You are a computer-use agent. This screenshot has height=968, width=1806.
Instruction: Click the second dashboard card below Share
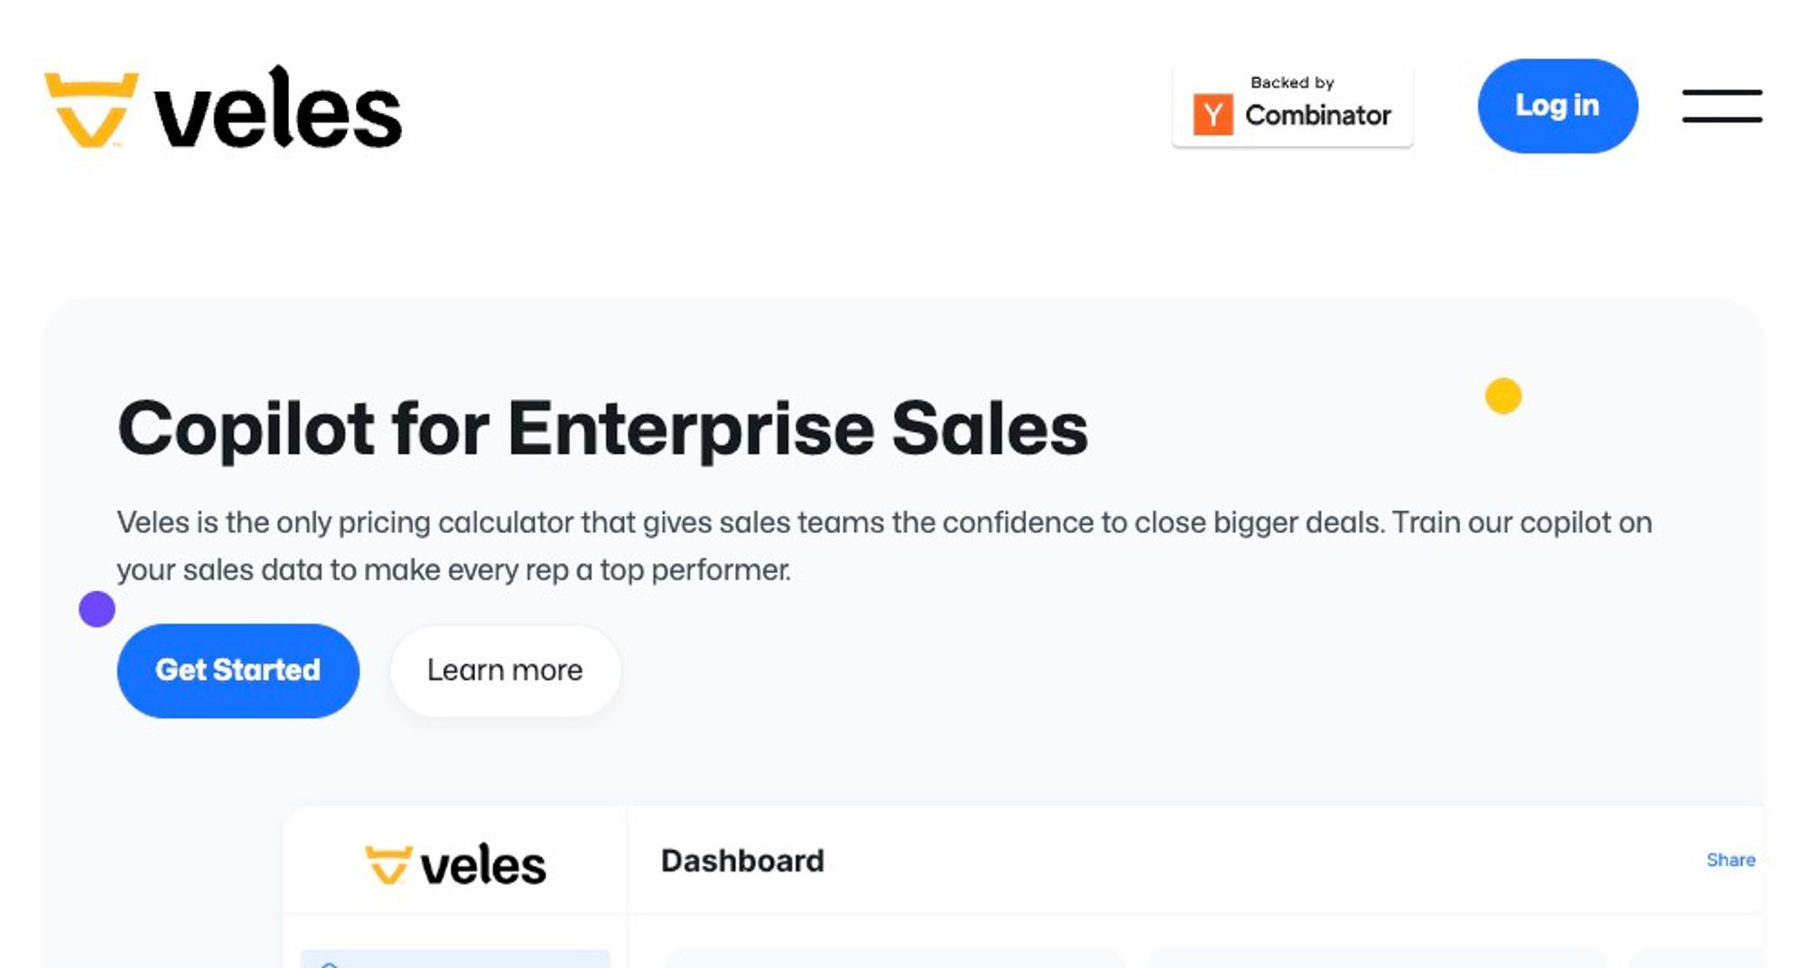tap(1378, 958)
